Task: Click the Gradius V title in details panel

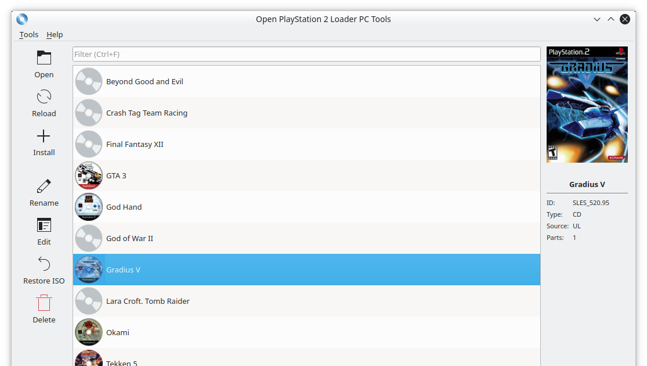Action: [587, 184]
